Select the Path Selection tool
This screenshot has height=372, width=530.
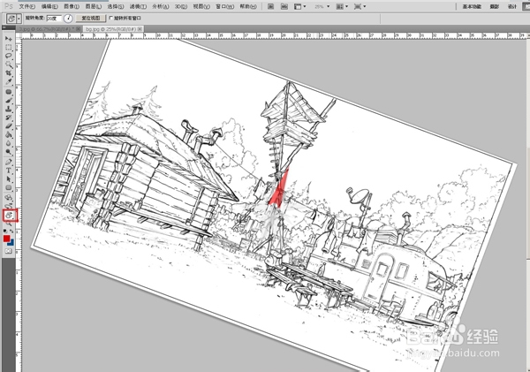coord(9,179)
